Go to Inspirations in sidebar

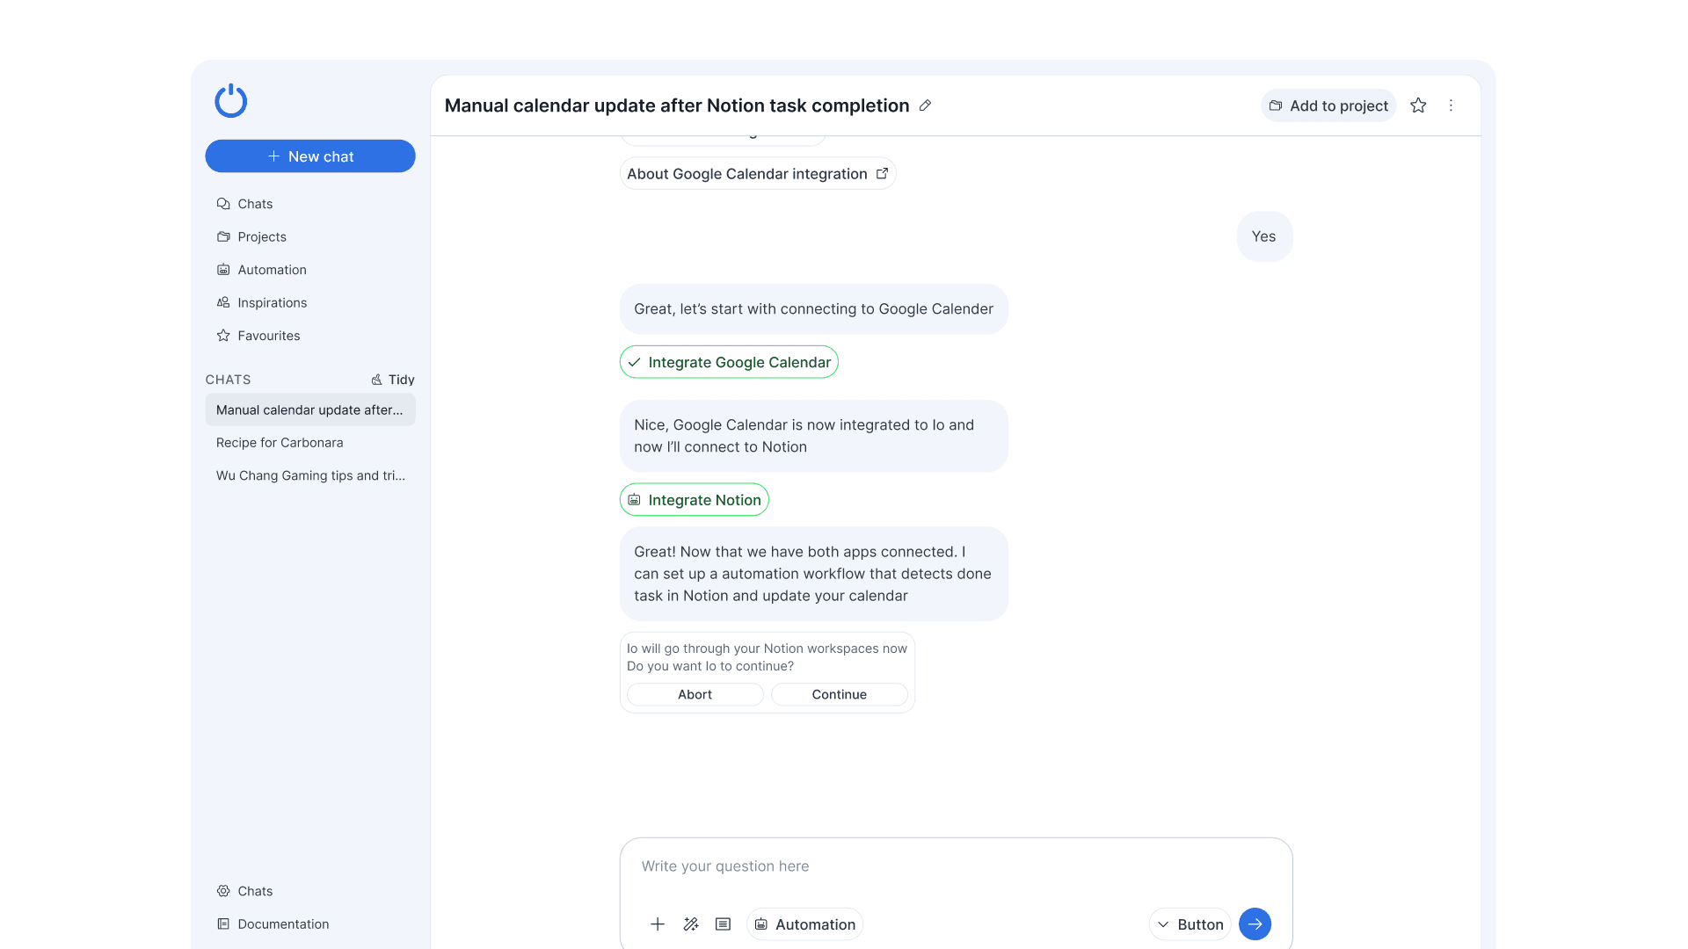272,302
